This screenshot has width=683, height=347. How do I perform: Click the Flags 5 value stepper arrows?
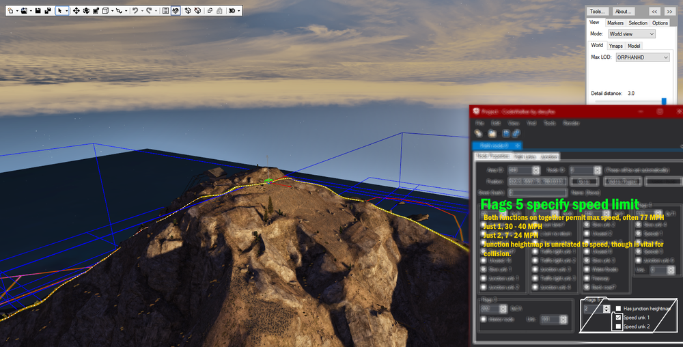tap(607, 309)
